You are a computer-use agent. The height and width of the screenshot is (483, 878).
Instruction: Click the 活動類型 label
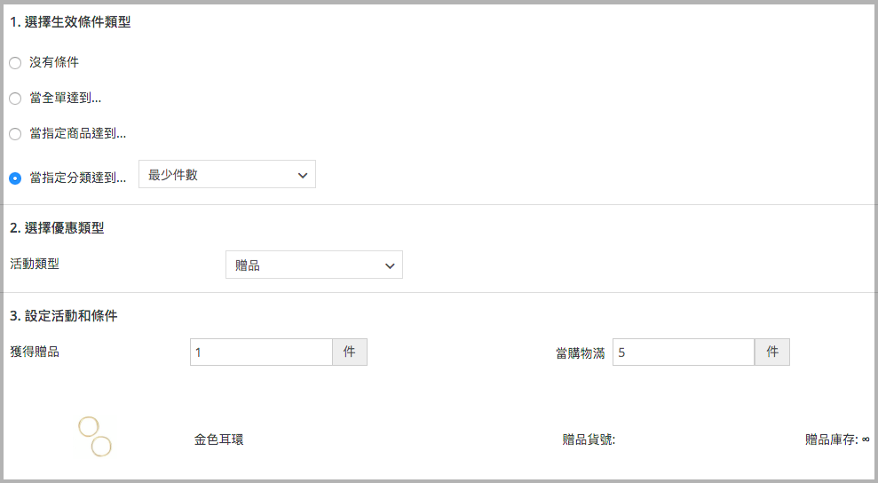(35, 264)
